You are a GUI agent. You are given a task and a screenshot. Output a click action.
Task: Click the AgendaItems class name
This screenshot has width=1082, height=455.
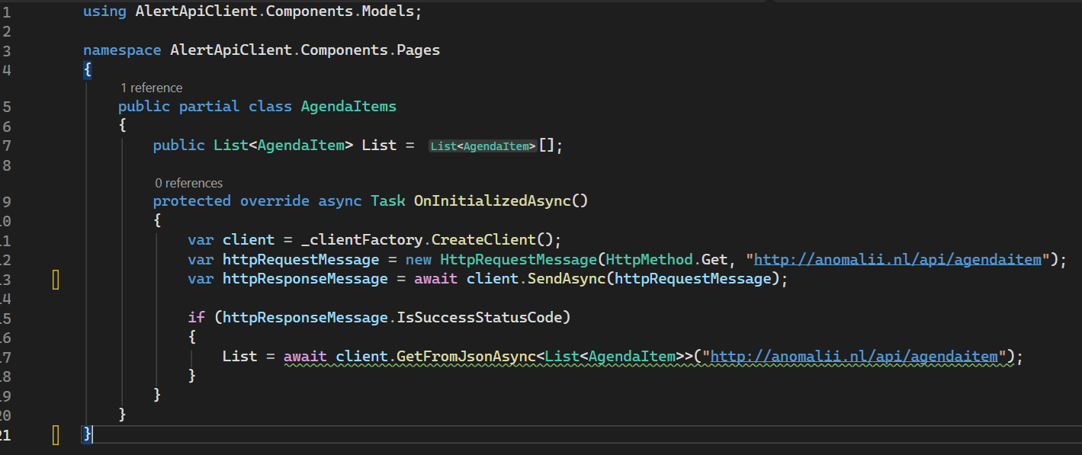point(348,107)
